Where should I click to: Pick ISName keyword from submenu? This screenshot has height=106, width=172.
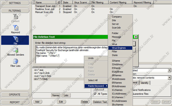coord(120,61)
